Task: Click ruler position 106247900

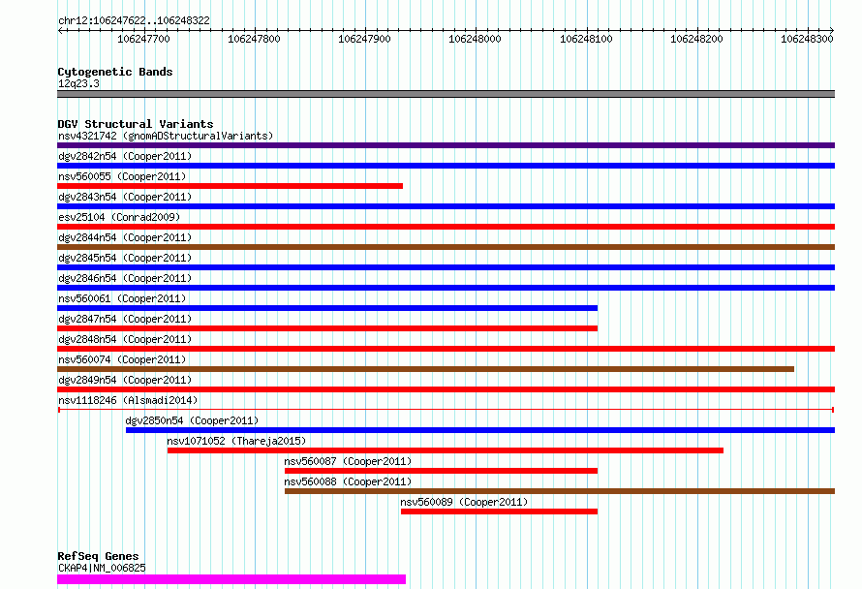Action: 364,39
